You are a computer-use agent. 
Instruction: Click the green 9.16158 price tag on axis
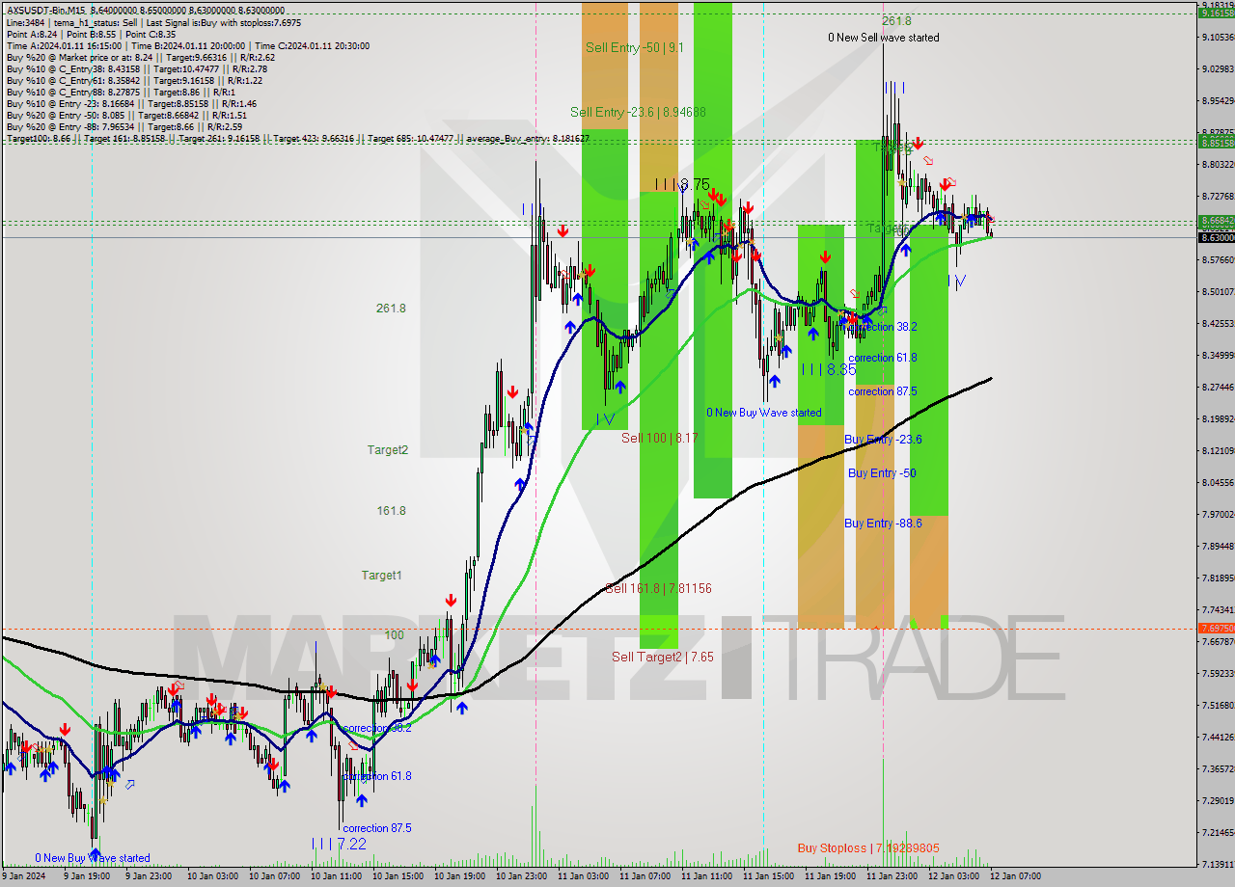pyautogui.click(x=1216, y=13)
